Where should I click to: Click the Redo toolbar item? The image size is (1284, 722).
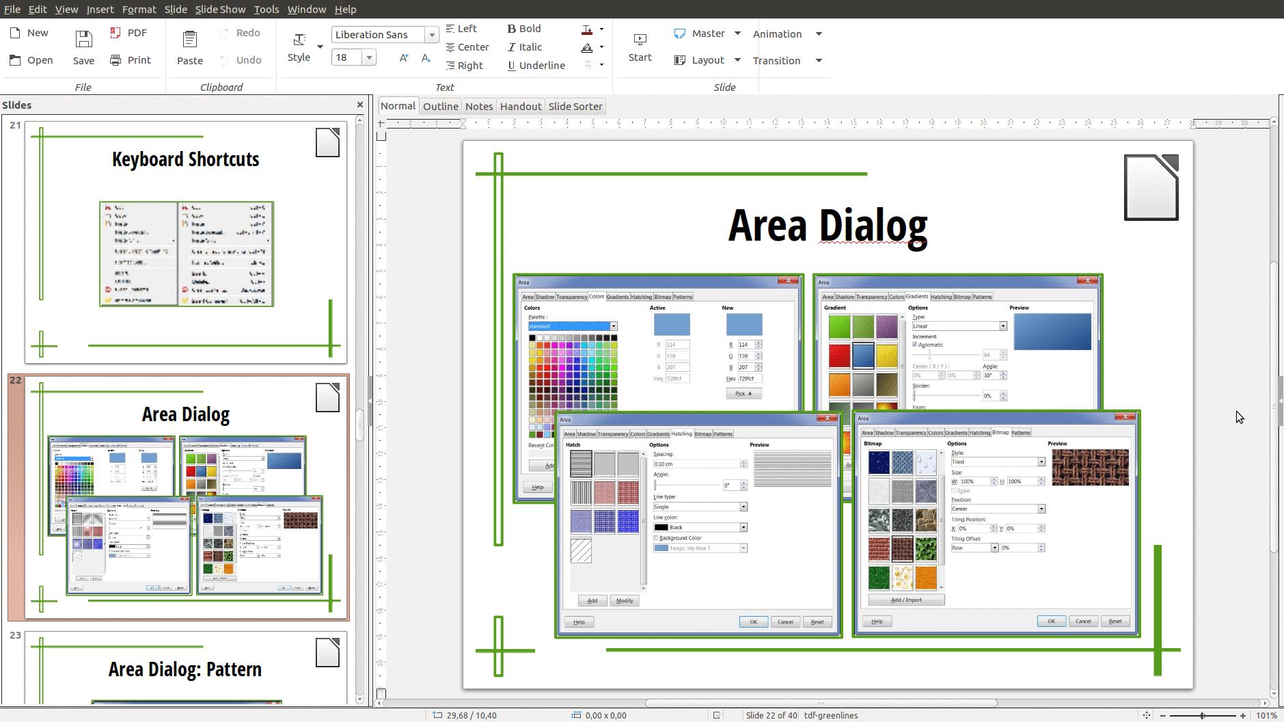[x=240, y=33]
